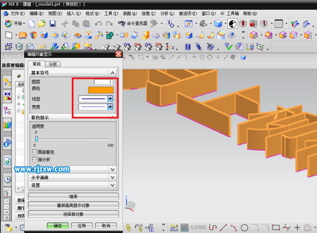Click the blue cube icon in selection bar
Screen dimensions: 317x233
[x=243, y=57]
